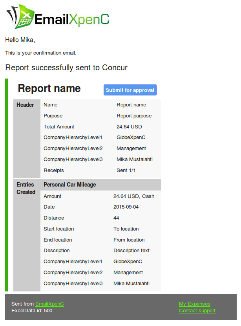241x326 pixels.
Task: Click the Receipts status Sent 1/1
Action: pyautogui.click(x=126, y=170)
